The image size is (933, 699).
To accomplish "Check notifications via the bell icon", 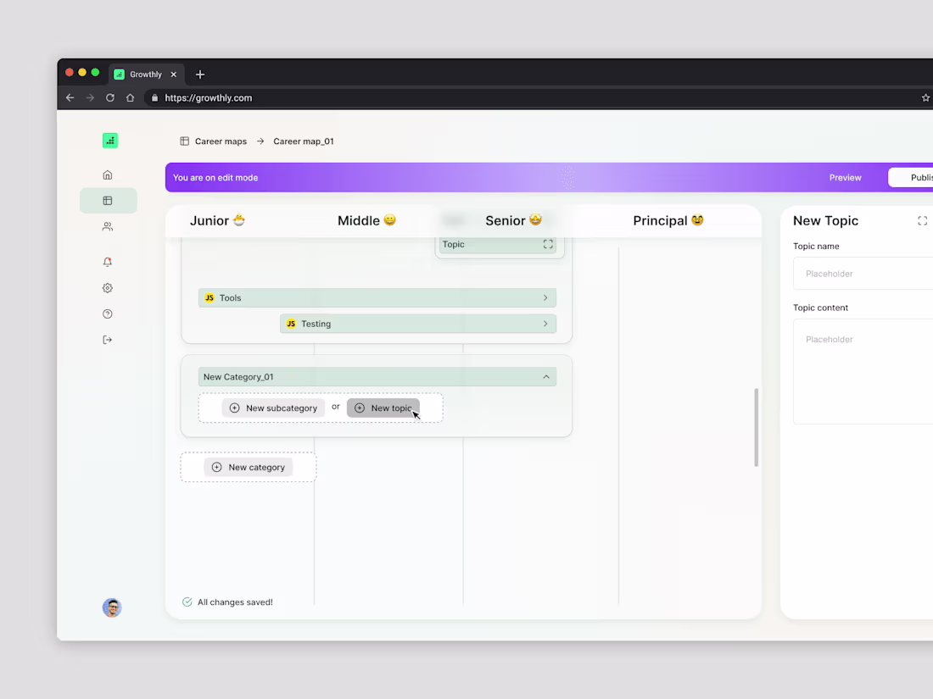I will tap(107, 262).
